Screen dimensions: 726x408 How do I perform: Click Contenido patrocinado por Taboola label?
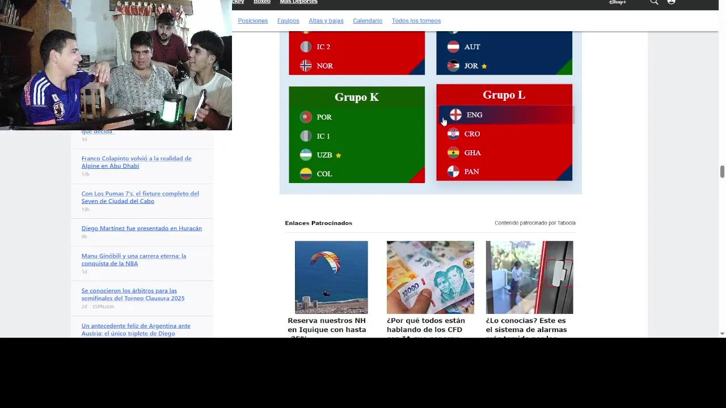[535, 223]
